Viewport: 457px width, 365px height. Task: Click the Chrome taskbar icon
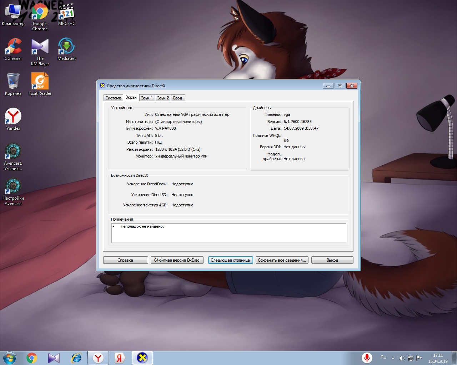click(32, 358)
